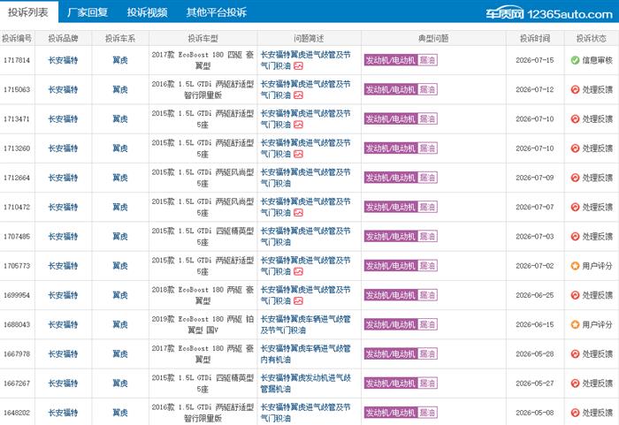Click 漏油 tag in row 1699954
Image resolution: width=619 pixels, height=425 pixels.
(427, 295)
